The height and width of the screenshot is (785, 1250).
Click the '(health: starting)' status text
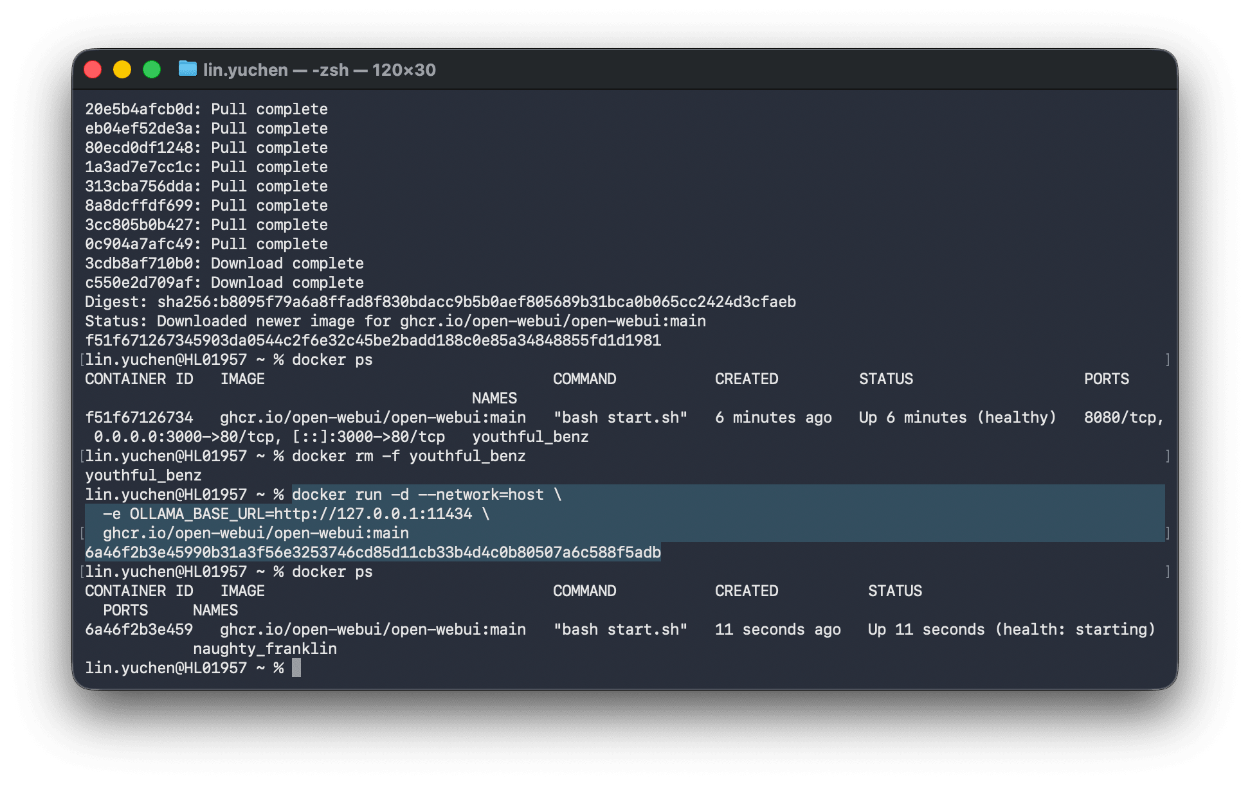(1074, 630)
